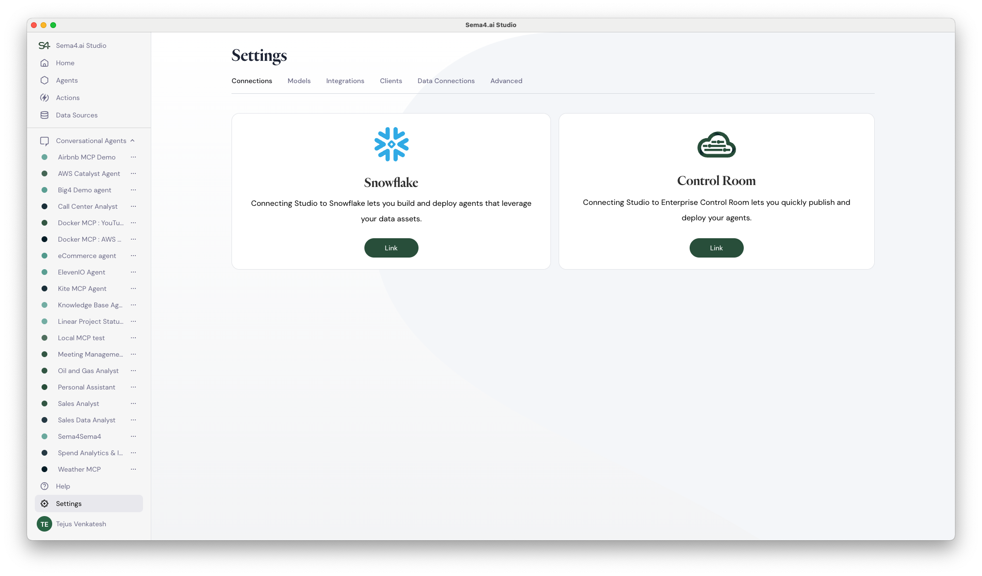Open Actions in the sidebar
982x576 pixels.
tap(68, 98)
